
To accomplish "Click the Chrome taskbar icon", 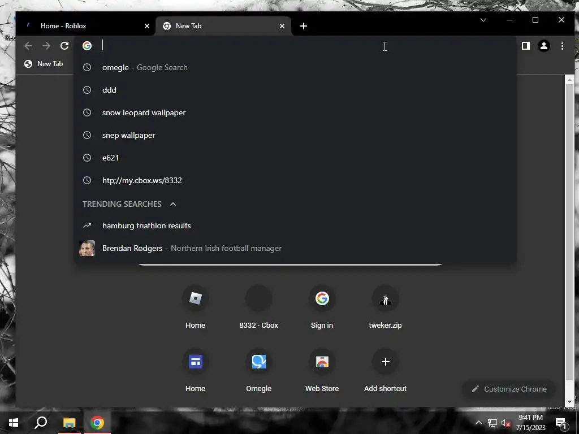I will pos(97,423).
